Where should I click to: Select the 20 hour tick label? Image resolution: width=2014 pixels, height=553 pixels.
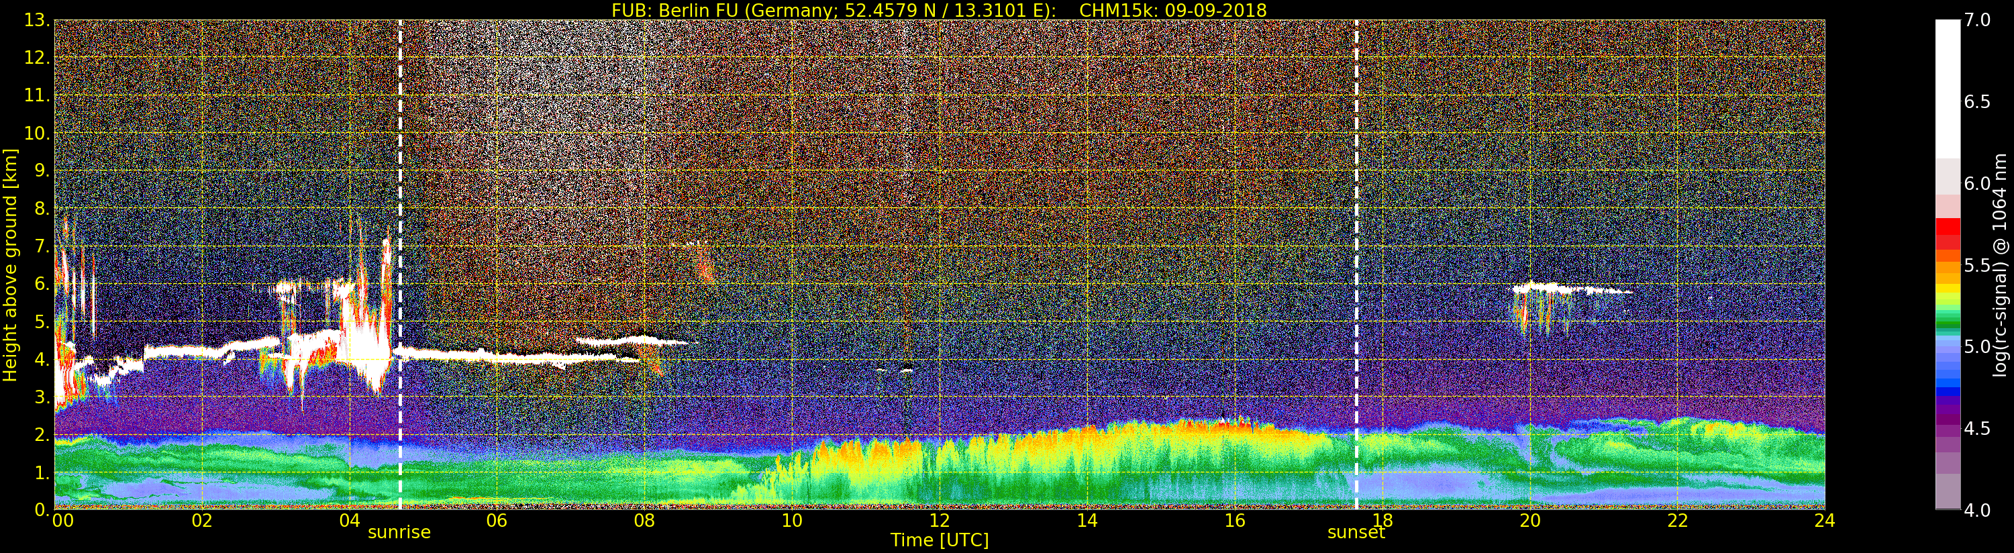click(1529, 520)
